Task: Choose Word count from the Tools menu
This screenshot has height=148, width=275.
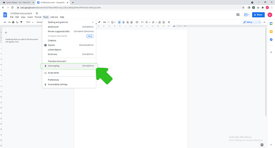Action: pyautogui.click(x=69, y=27)
